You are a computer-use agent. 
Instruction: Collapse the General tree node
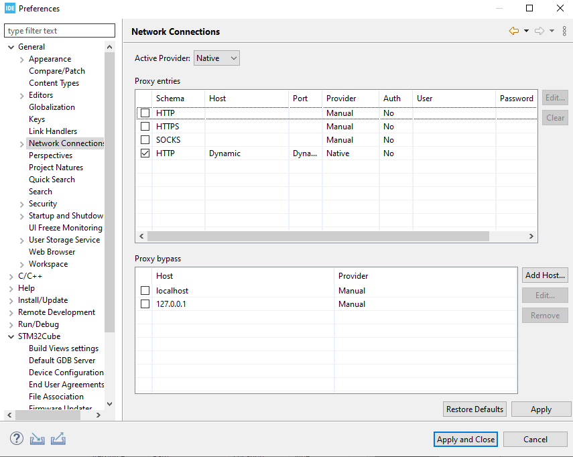pos(11,47)
